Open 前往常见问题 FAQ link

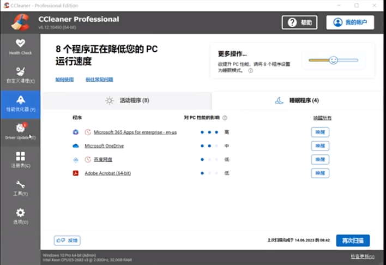point(99,79)
